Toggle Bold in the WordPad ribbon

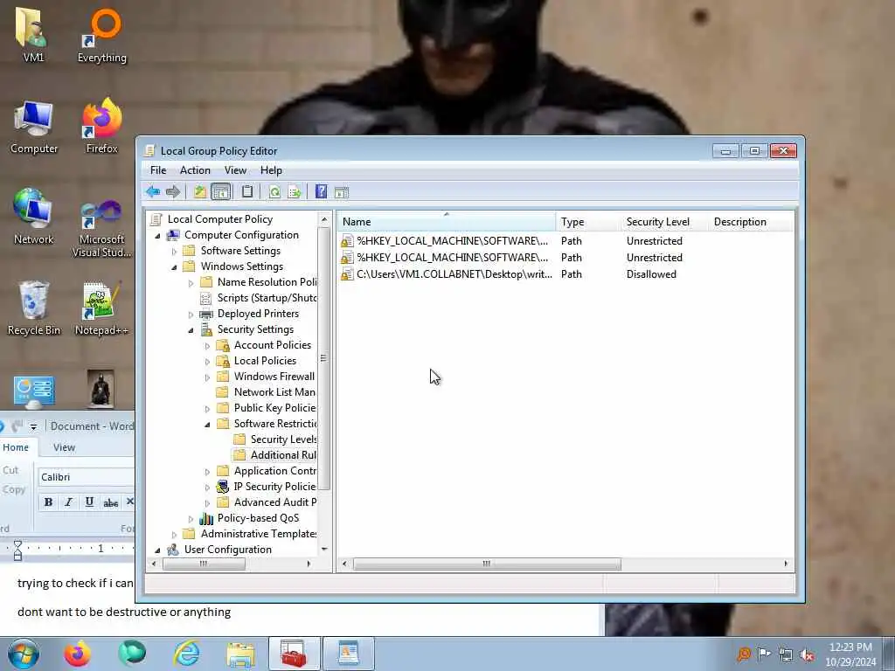tap(49, 502)
